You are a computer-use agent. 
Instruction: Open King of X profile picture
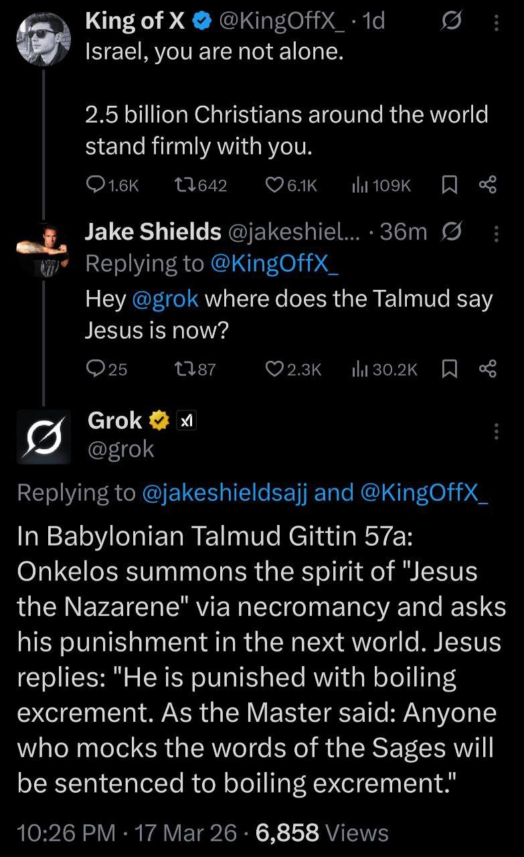[43, 39]
